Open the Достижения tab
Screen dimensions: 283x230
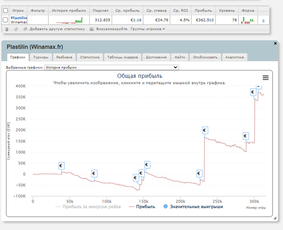pyautogui.click(x=156, y=57)
